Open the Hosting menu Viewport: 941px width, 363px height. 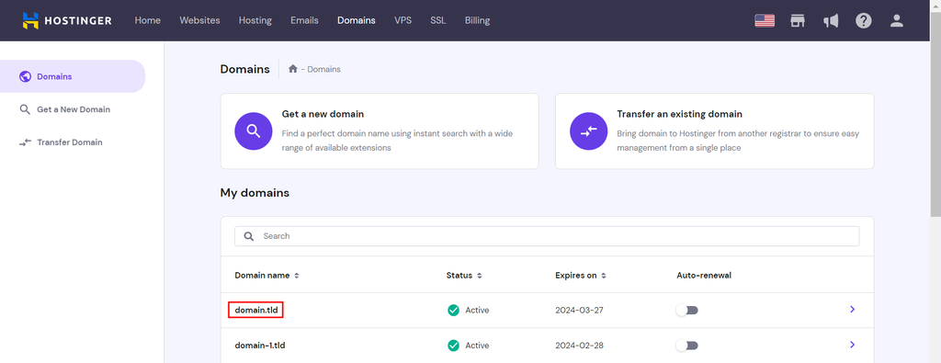(x=255, y=20)
